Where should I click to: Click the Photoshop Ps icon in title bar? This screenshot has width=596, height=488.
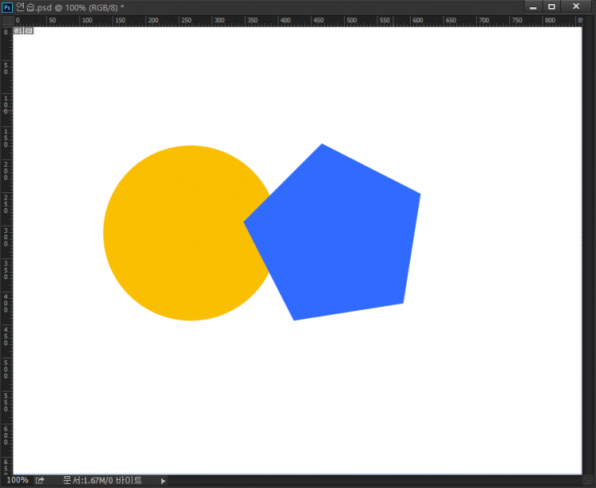[x=7, y=6]
